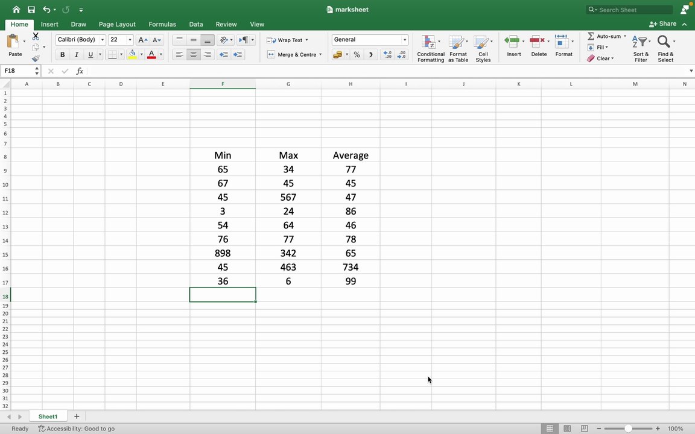Screen dimensions: 695x434
Task: Toggle bold formatting
Action: (63, 54)
